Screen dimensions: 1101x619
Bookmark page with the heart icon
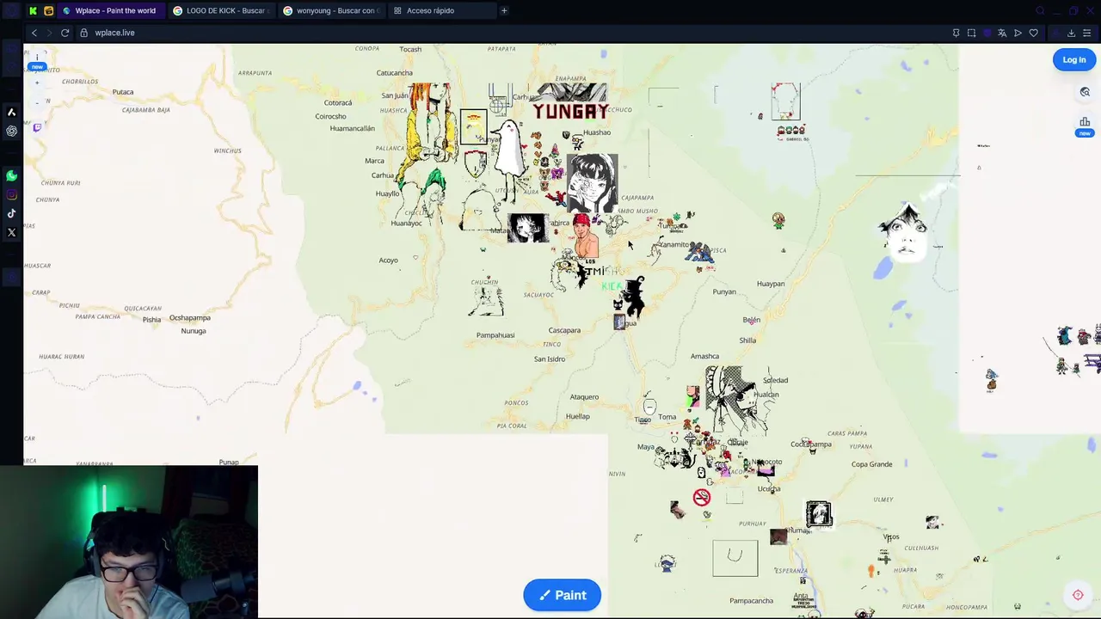(x=1033, y=33)
